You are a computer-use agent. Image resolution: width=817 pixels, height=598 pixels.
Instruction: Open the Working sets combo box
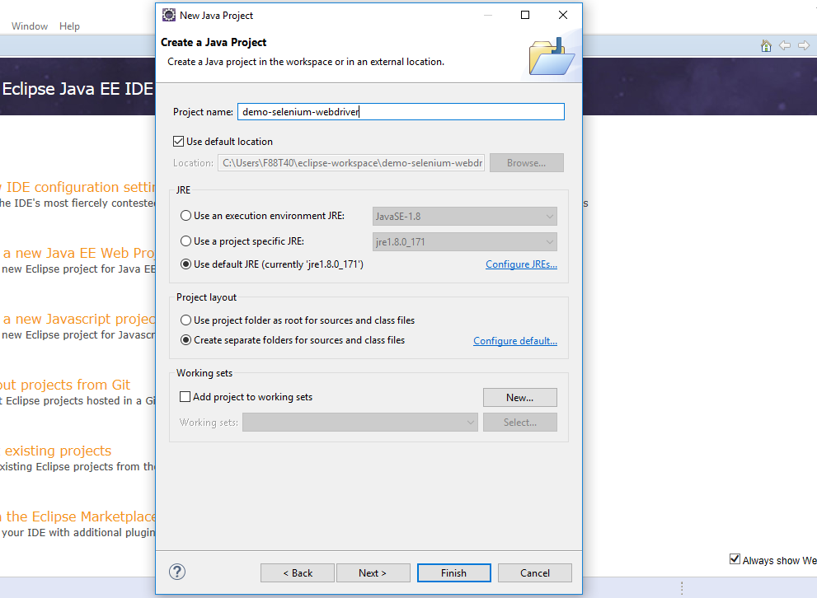click(360, 422)
